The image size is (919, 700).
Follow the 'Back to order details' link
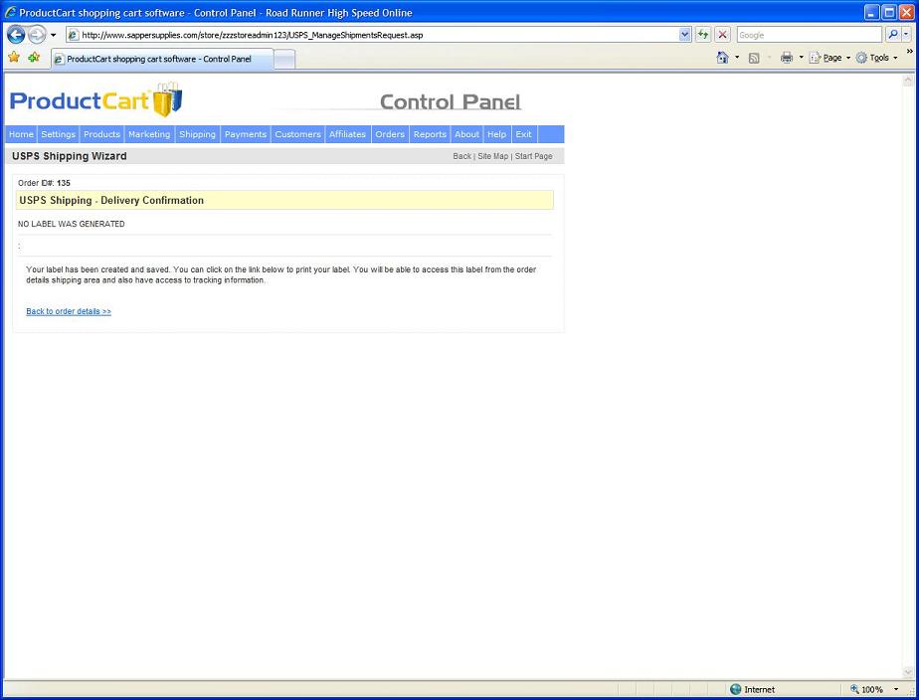tap(69, 311)
